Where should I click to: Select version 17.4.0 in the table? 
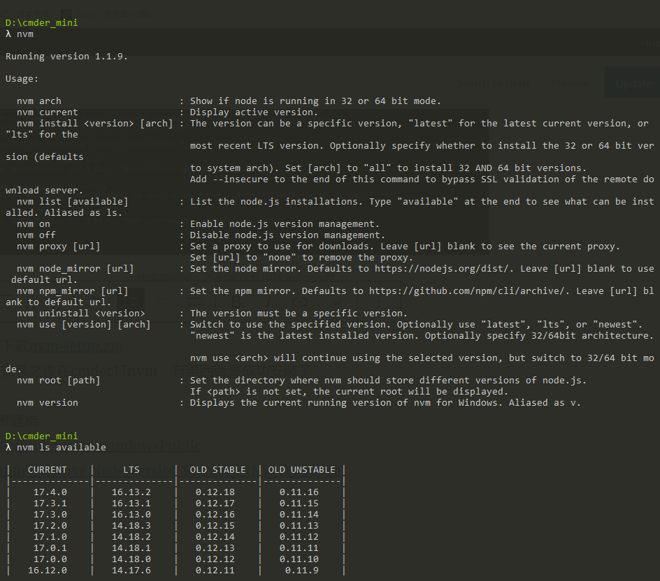pos(50,492)
